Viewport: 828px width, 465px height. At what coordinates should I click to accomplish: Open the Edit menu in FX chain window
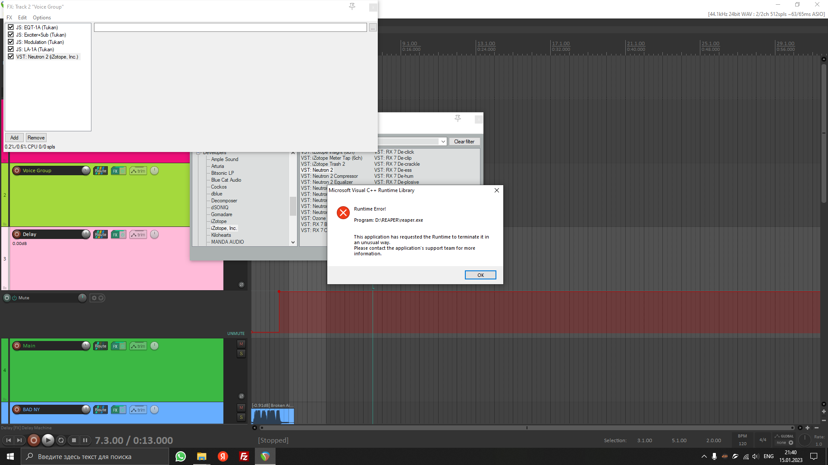(22, 17)
